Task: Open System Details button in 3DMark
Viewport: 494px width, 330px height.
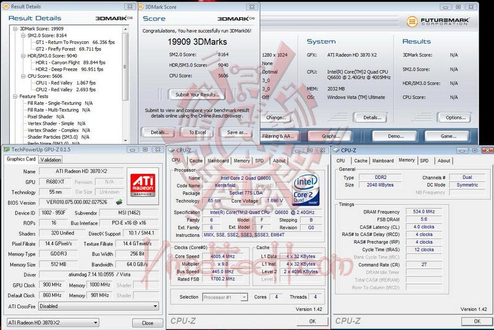Action: [372, 118]
